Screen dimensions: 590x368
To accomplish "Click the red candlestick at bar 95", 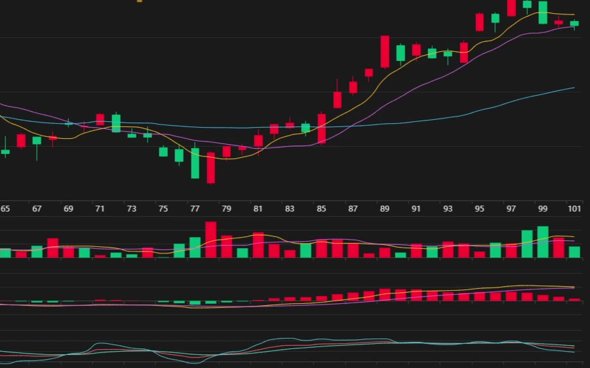I will tap(479, 22).
